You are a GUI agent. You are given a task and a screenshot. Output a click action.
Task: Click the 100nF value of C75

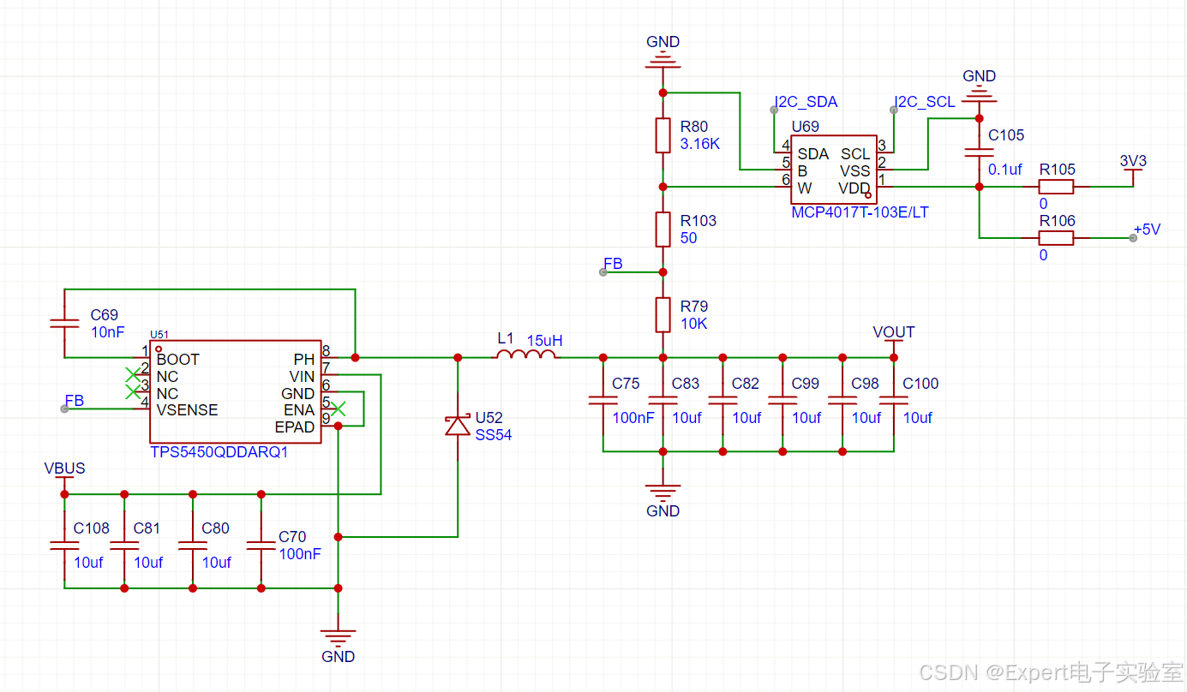(633, 418)
